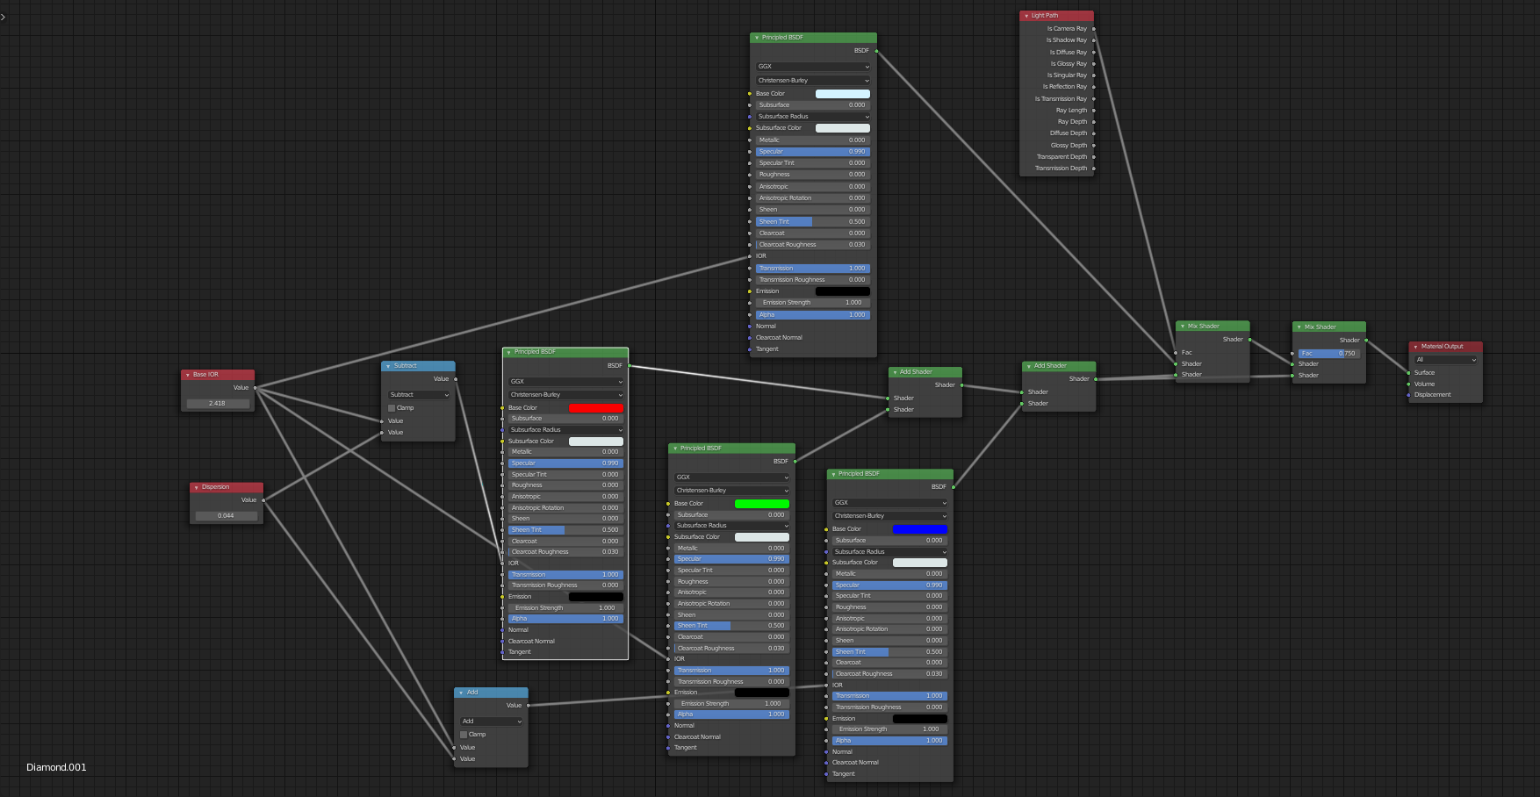
Task: Click the Surface input socket on Material Output
Action: pos(1408,373)
